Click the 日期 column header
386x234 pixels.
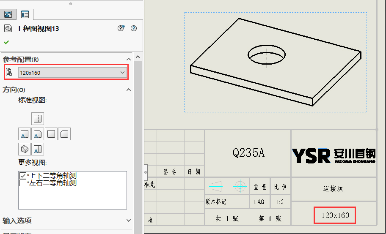[194, 171]
